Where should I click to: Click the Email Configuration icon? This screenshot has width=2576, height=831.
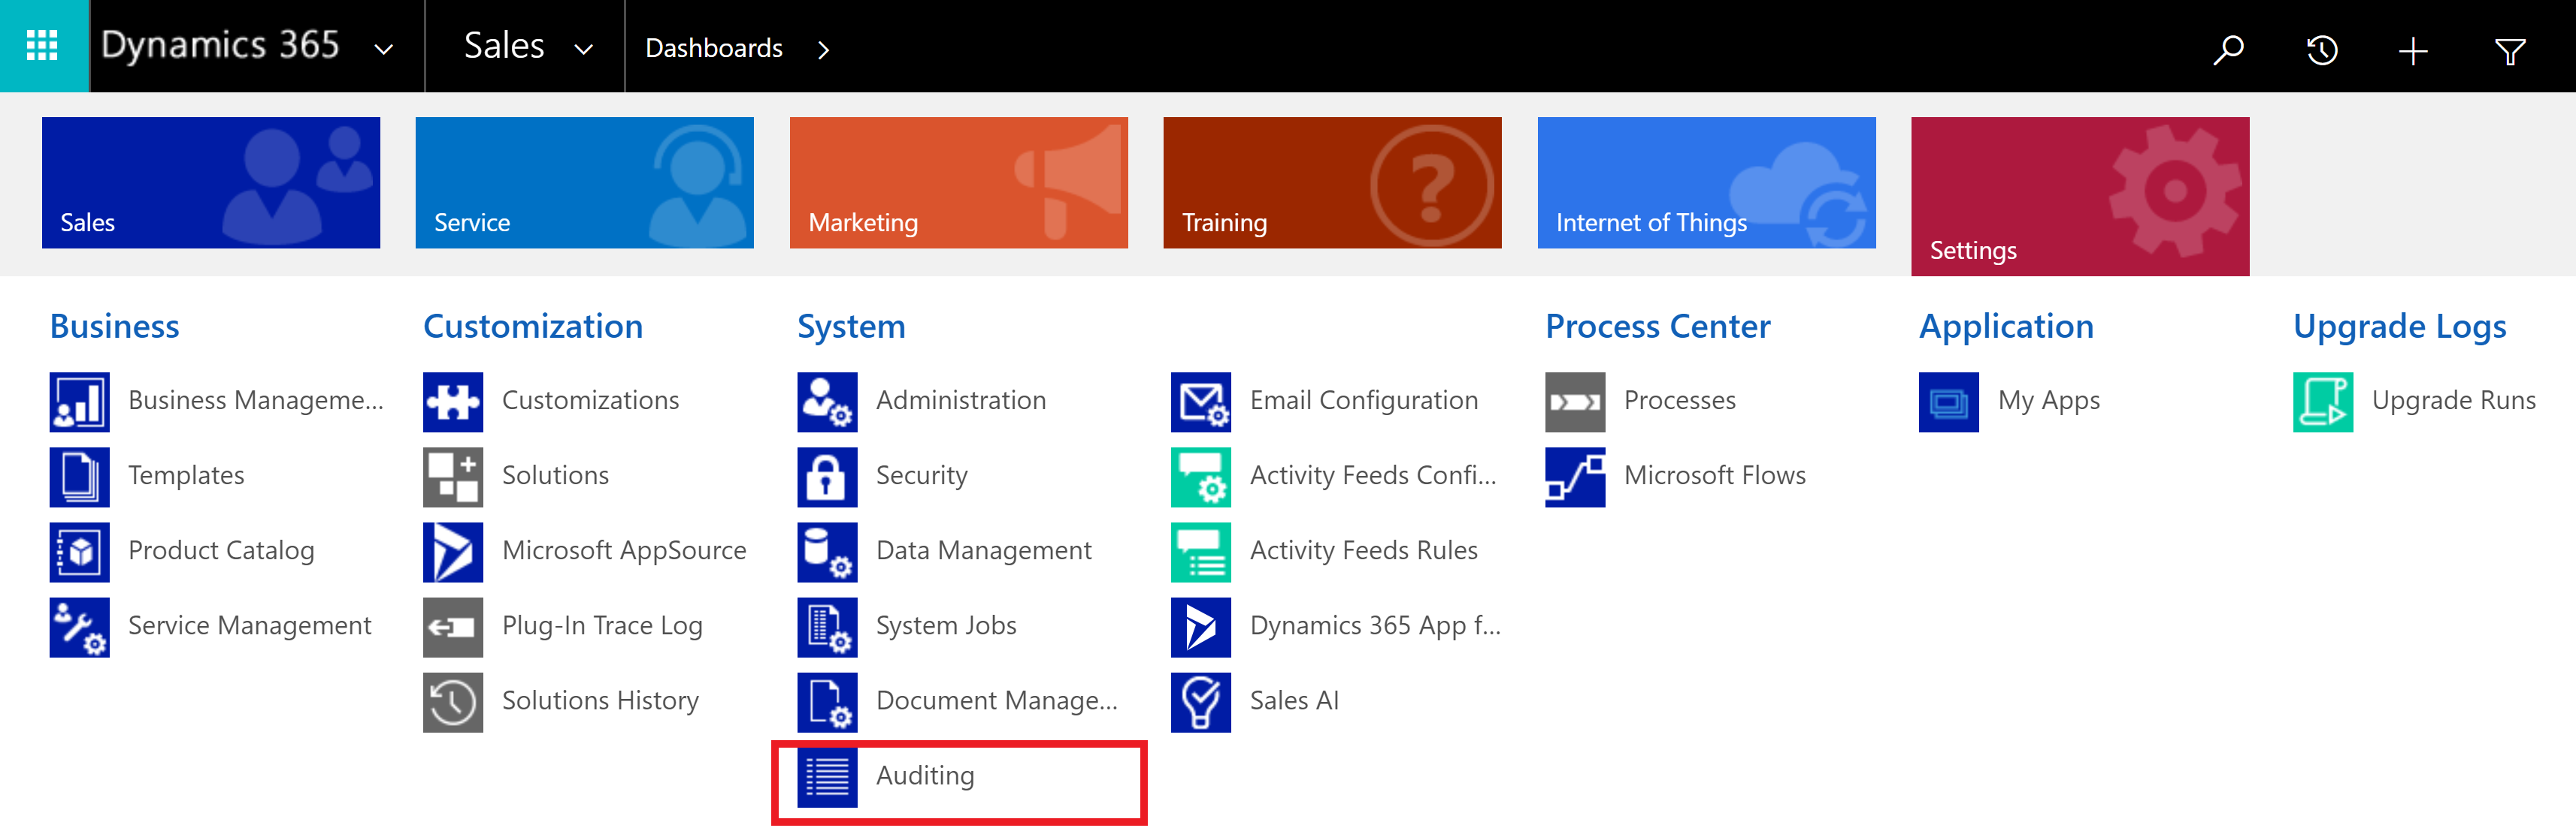click(1201, 402)
